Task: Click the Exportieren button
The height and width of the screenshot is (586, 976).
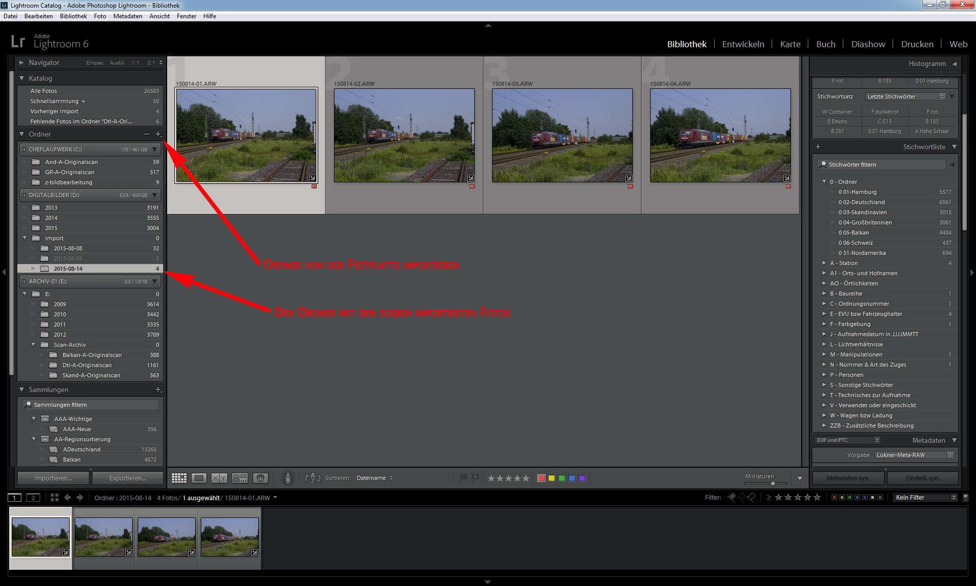Action: 128,478
